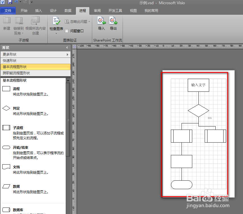Select the 文档 shape icon
The height and width of the screenshot is (214, 243).
6,167
